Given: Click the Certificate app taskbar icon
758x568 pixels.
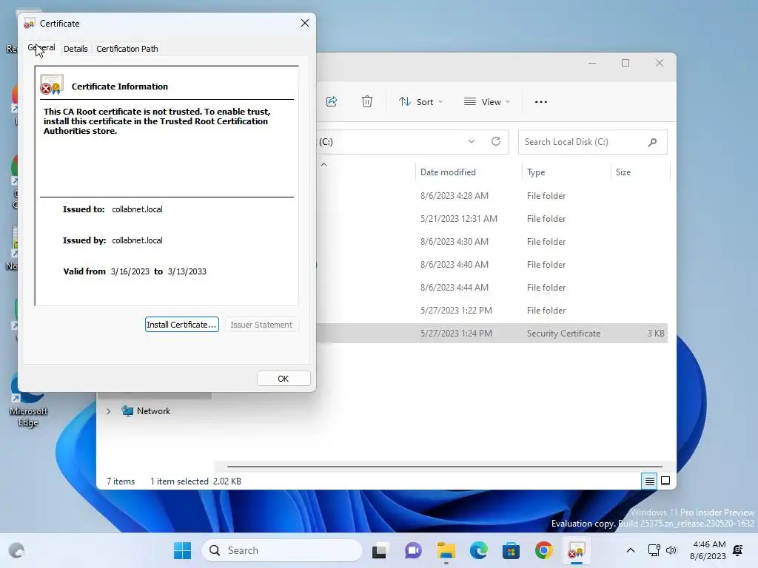Looking at the screenshot, I should (576, 550).
